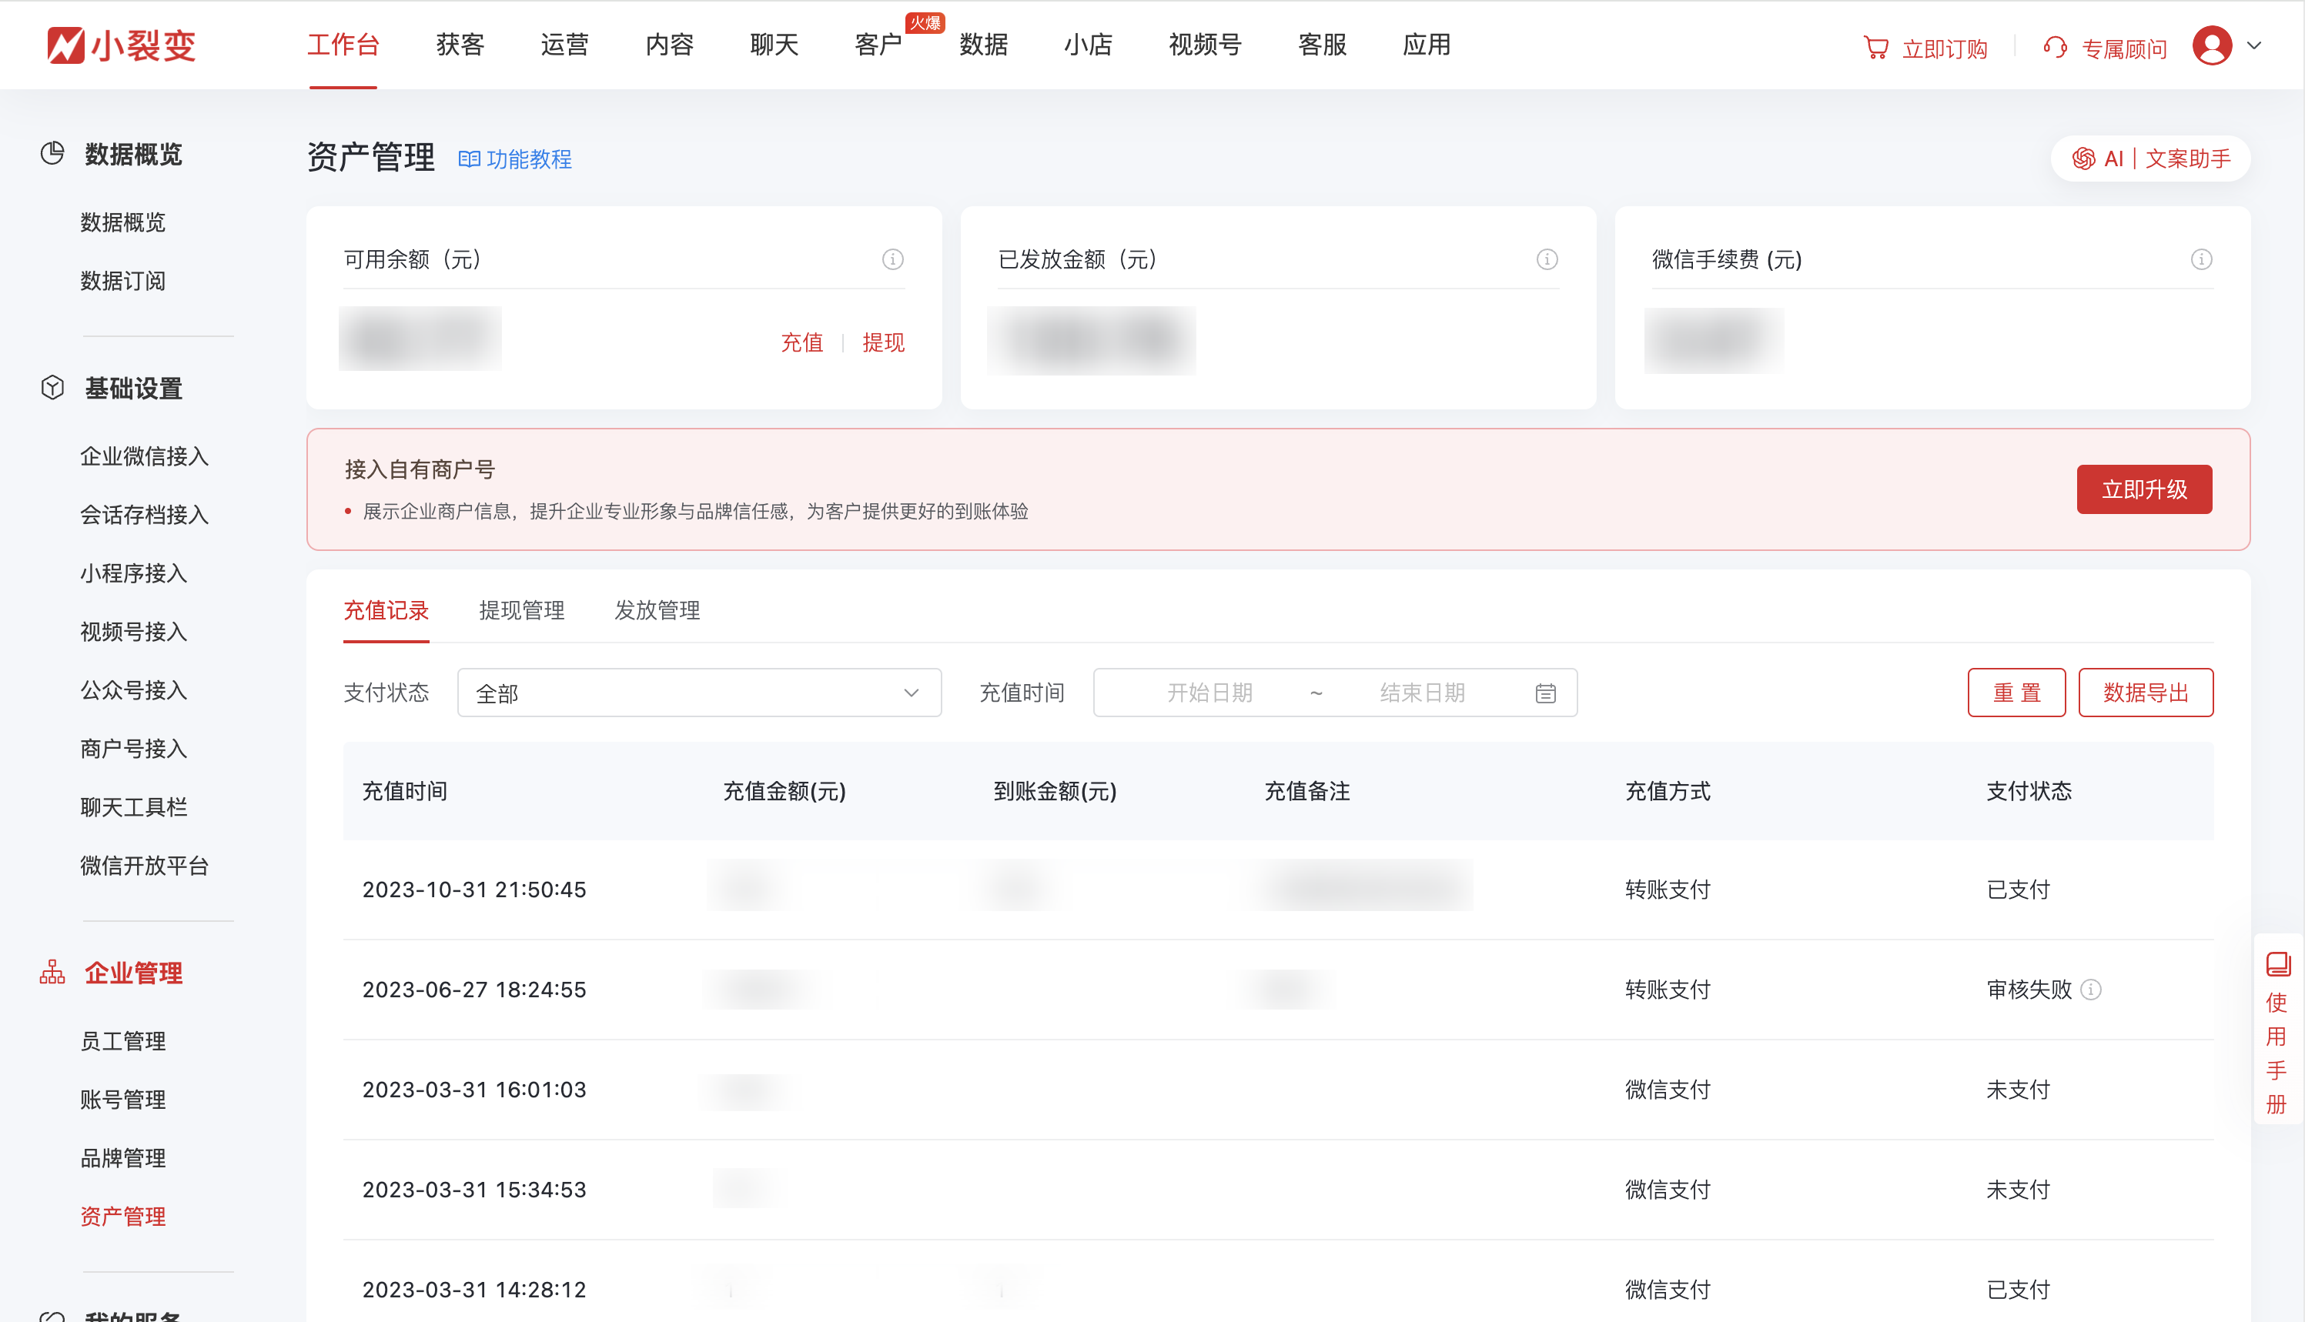This screenshot has width=2305, height=1322.
Task: Click the 2023-06-27 18:24:55 record row
Action: (1278, 990)
